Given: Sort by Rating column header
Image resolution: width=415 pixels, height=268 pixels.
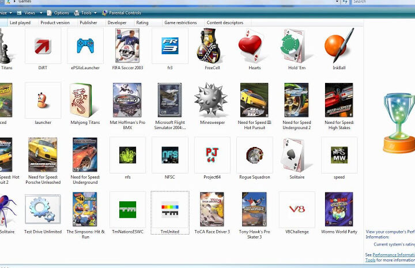Looking at the screenshot, I should 142,22.
